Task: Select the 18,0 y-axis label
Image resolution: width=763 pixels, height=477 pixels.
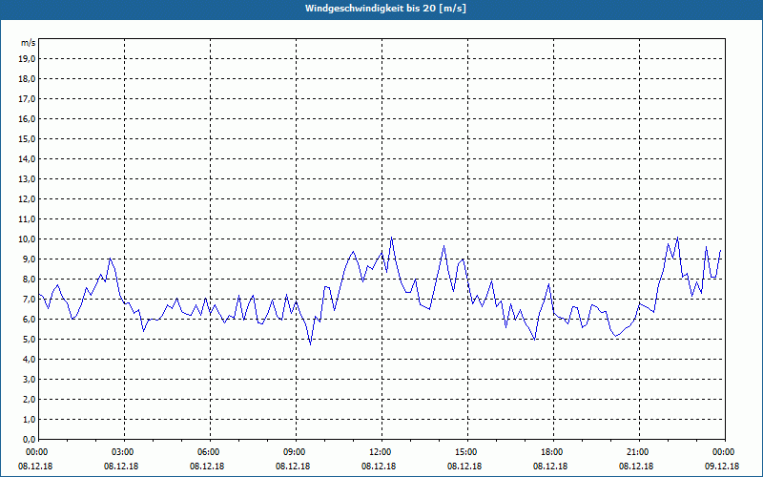Action: [x=28, y=79]
